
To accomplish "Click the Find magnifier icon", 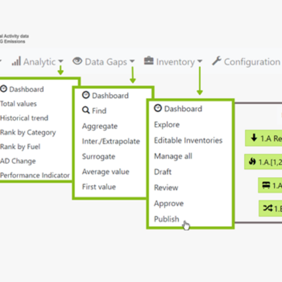I will click(x=86, y=110).
